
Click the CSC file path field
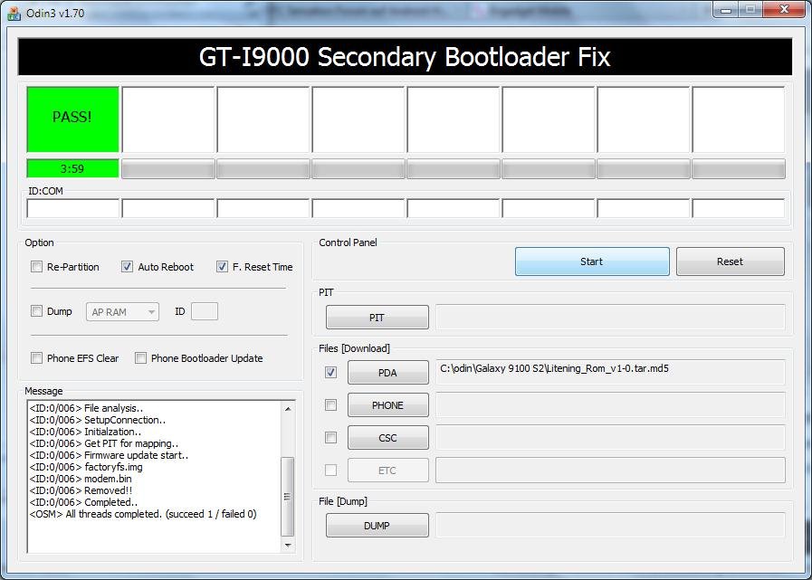(x=610, y=438)
